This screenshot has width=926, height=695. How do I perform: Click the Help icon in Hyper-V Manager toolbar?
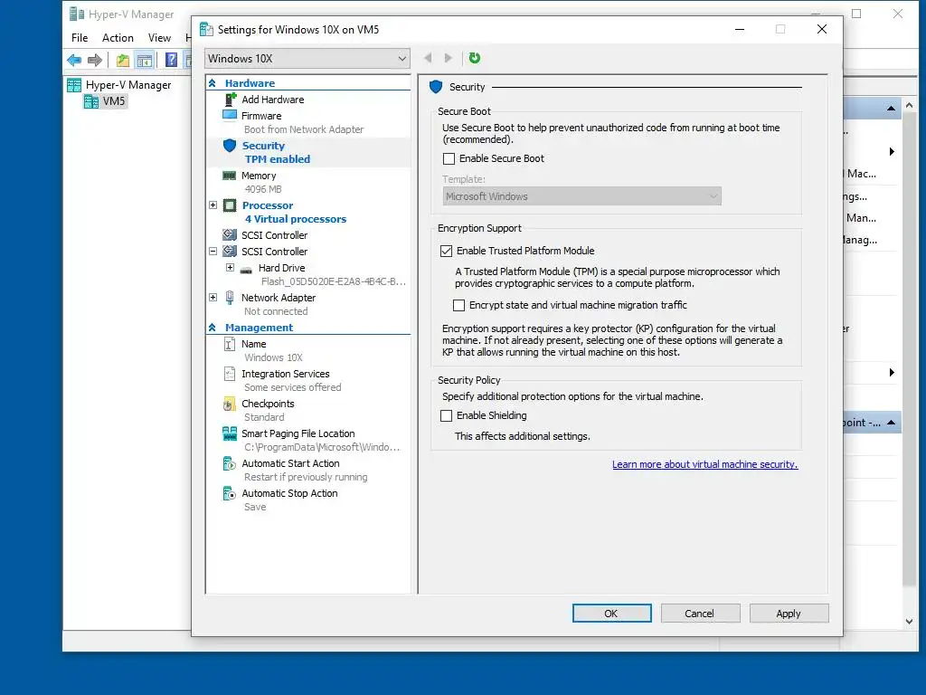point(171,60)
